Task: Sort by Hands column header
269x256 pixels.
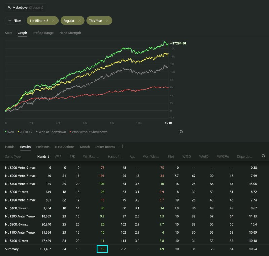Action: click(43, 156)
